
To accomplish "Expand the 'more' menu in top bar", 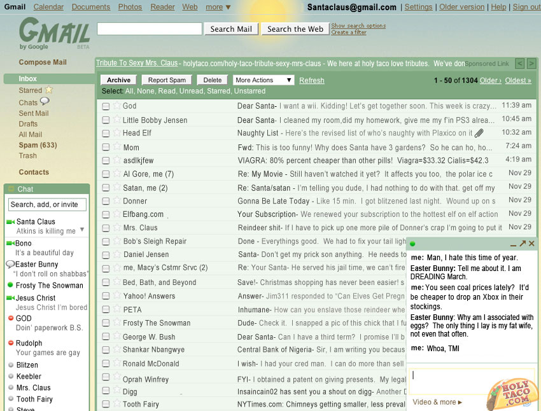I will (218, 7).
